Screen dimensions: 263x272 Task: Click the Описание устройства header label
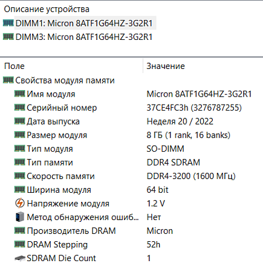click(47, 9)
